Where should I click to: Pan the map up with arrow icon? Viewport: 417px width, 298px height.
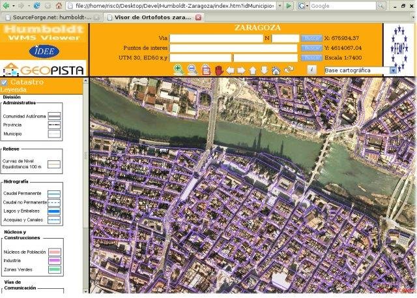[x=253, y=70]
